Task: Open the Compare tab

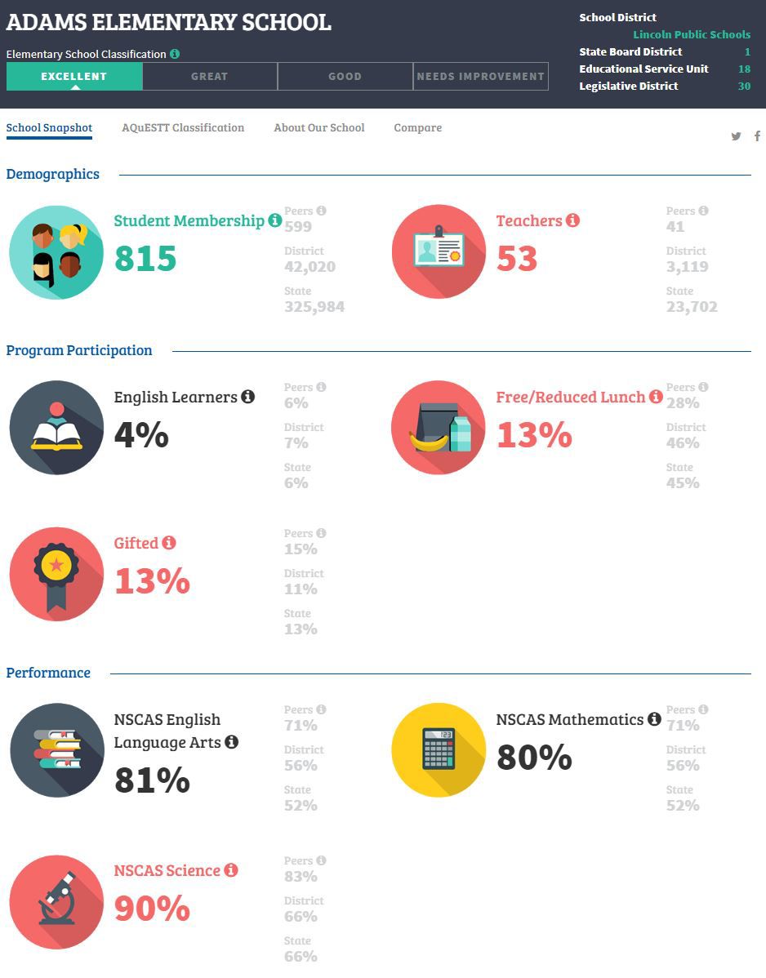Action: pyautogui.click(x=418, y=128)
